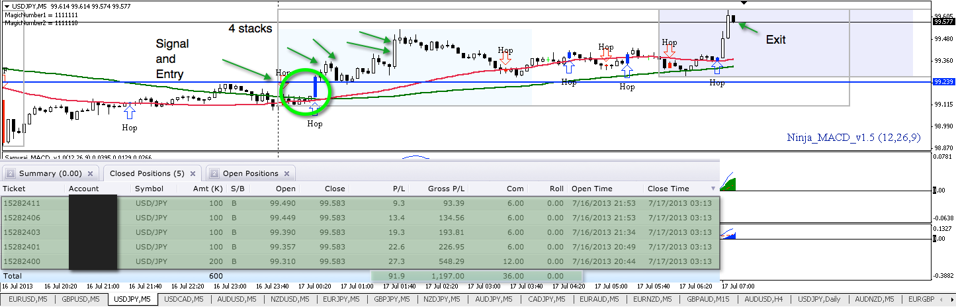Switch to USDCAD,M5 chart tab
This screenshot has height=307, width=956.
pyautogui.click(x=185, y=300)
